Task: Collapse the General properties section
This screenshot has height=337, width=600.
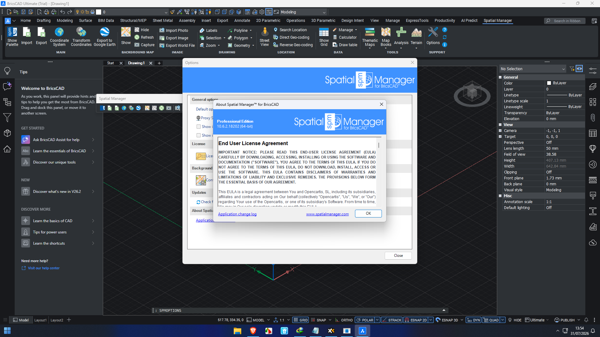Action: click(x=500, y=77)
